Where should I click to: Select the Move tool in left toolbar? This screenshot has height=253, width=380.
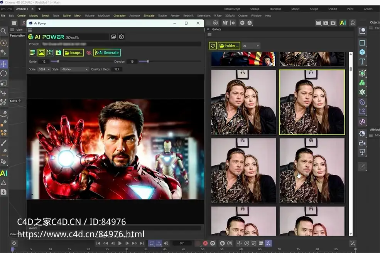tap(3, 64)
